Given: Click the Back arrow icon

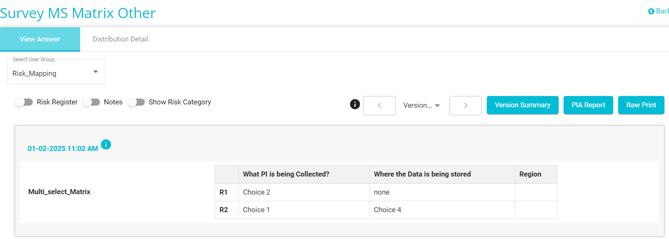Looking at the screenshot, I should coord(651,11).
